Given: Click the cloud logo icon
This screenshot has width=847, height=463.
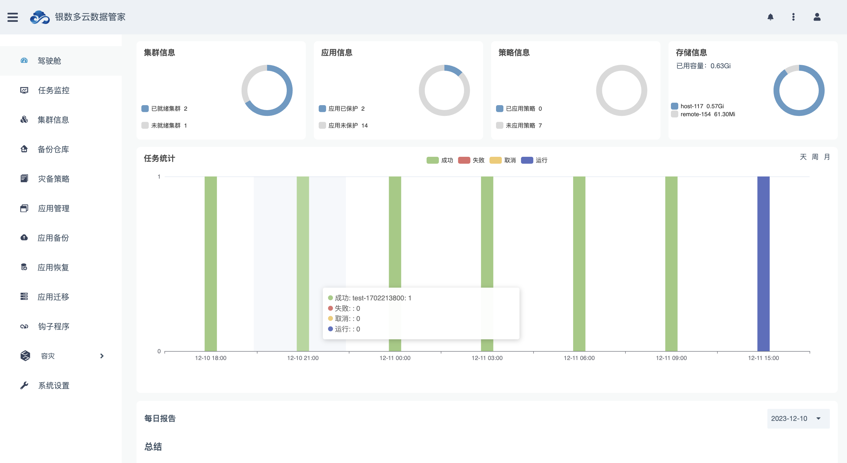Looking at the screenshot, I should (x=40, y=17).
